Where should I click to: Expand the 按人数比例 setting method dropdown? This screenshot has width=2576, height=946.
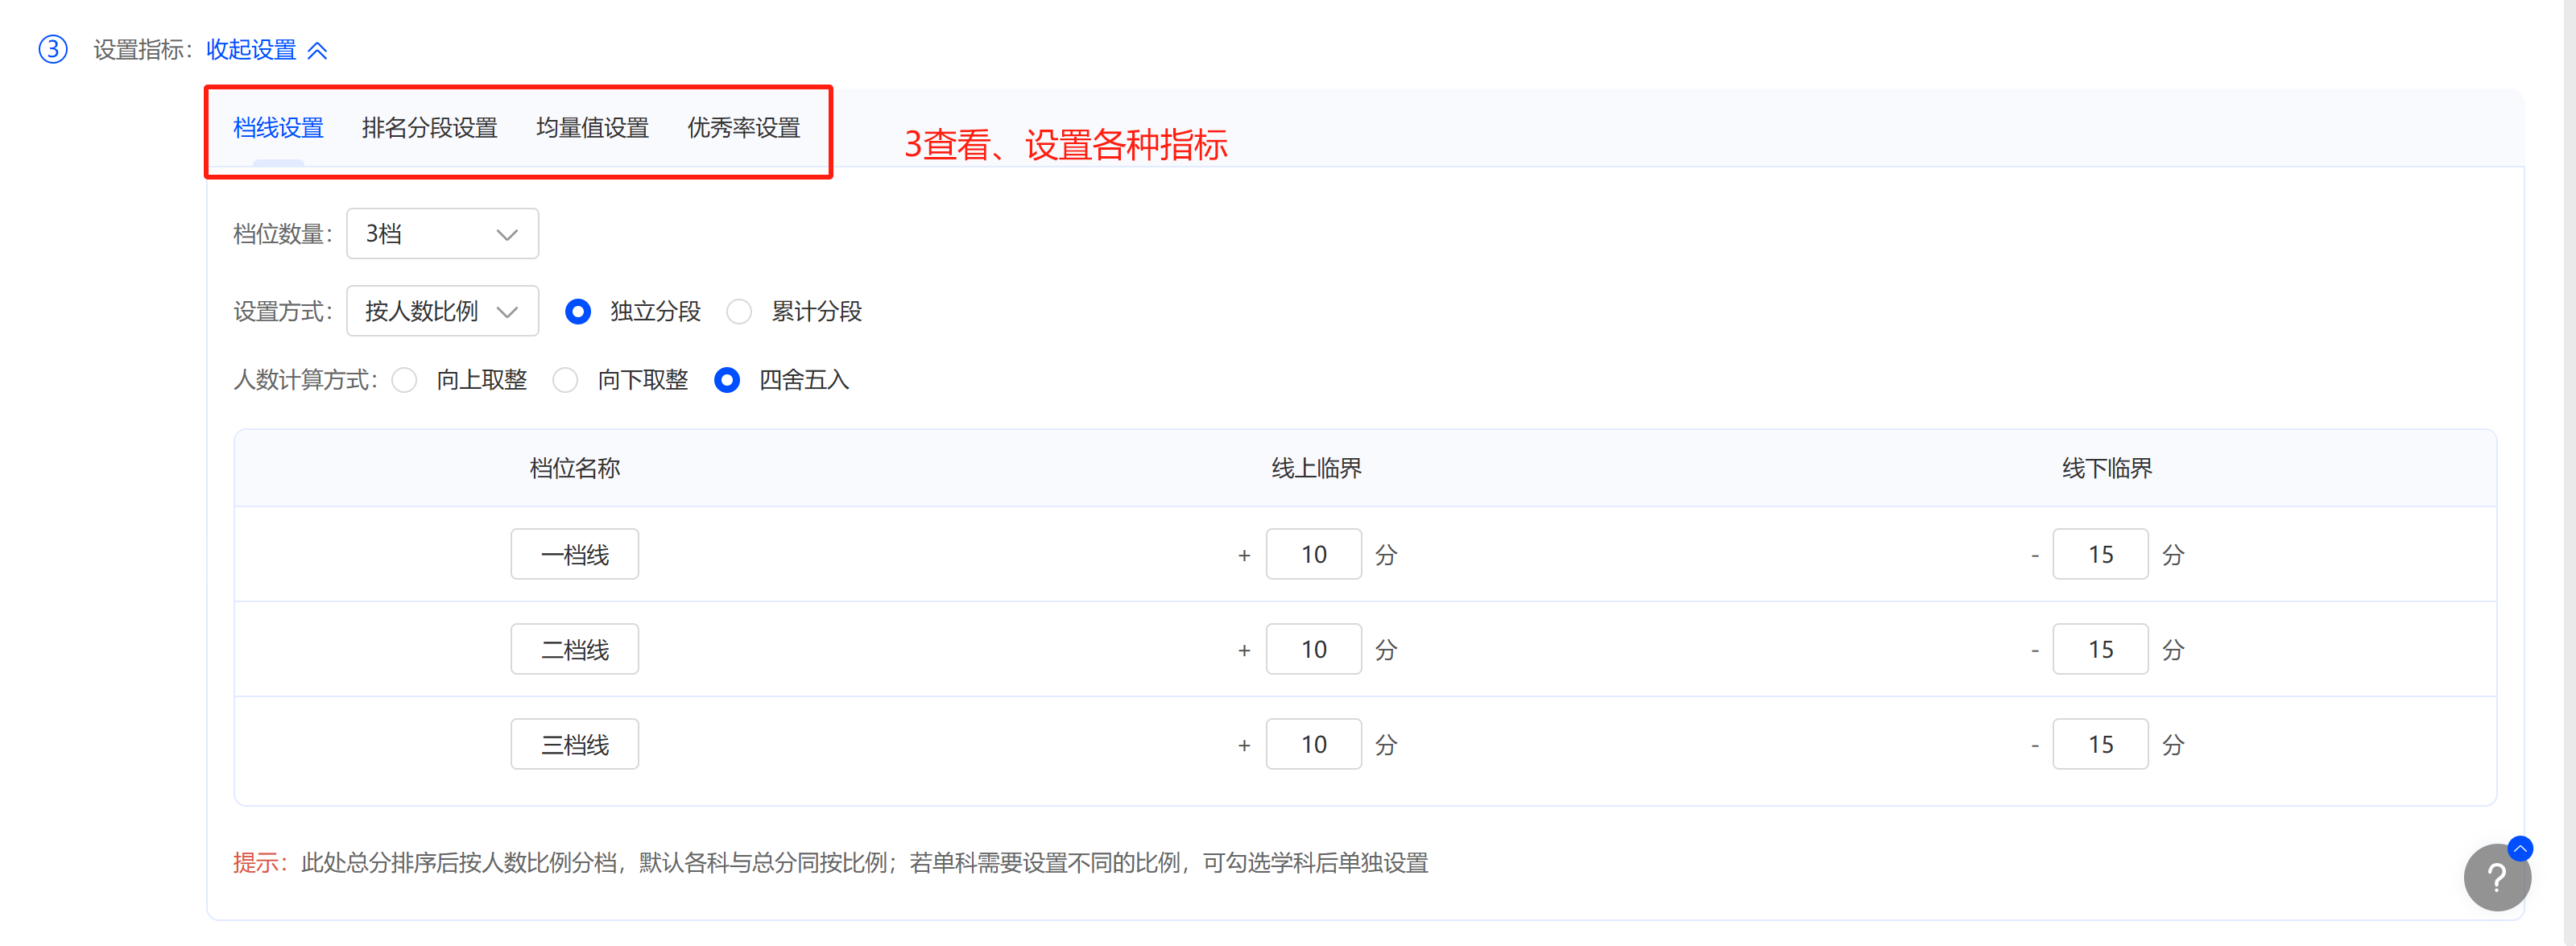point(442,312)
